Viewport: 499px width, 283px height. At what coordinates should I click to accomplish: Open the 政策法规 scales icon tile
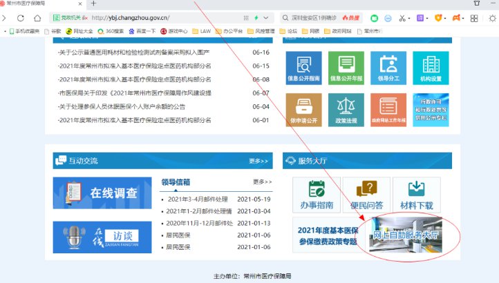pos(346,110)
